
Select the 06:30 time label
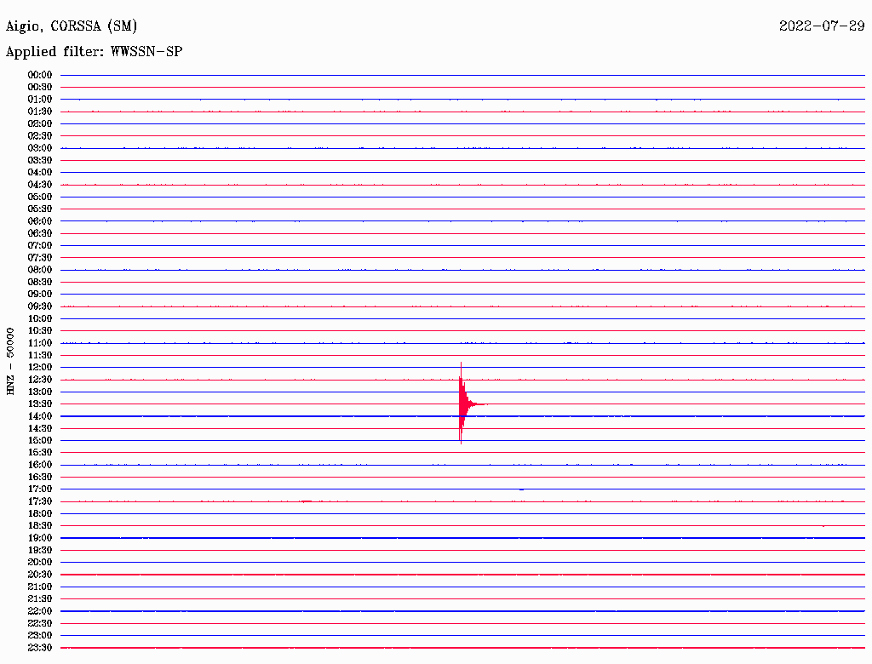coord(40,233)
